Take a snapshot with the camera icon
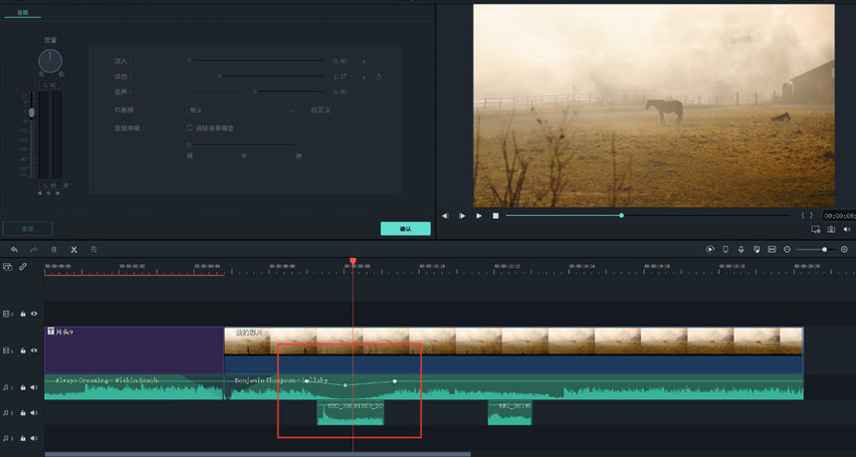This screenshot has height=457, width=856. [831, 230]
